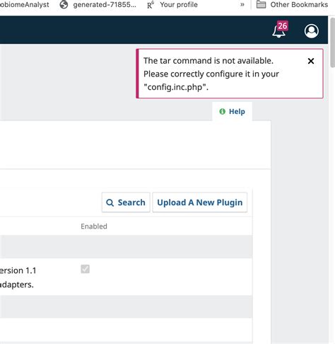Click the green info icon beside Help

[222, 111]
